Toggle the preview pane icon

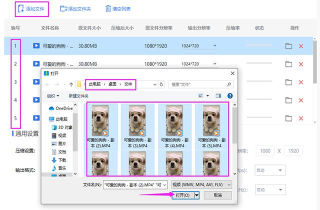[x=218, y=95]
